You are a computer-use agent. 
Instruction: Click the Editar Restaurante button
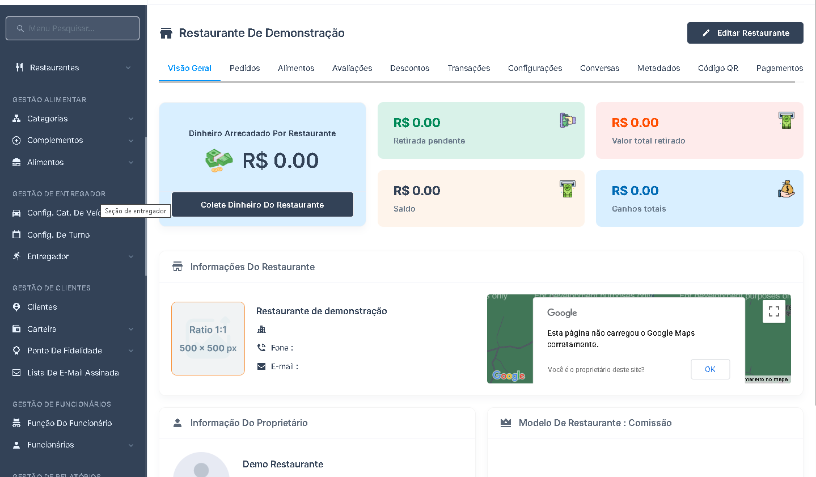[745, 33]
